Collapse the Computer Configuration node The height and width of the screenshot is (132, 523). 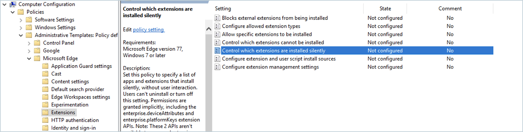pyautogui.click(x=5, y=5)
